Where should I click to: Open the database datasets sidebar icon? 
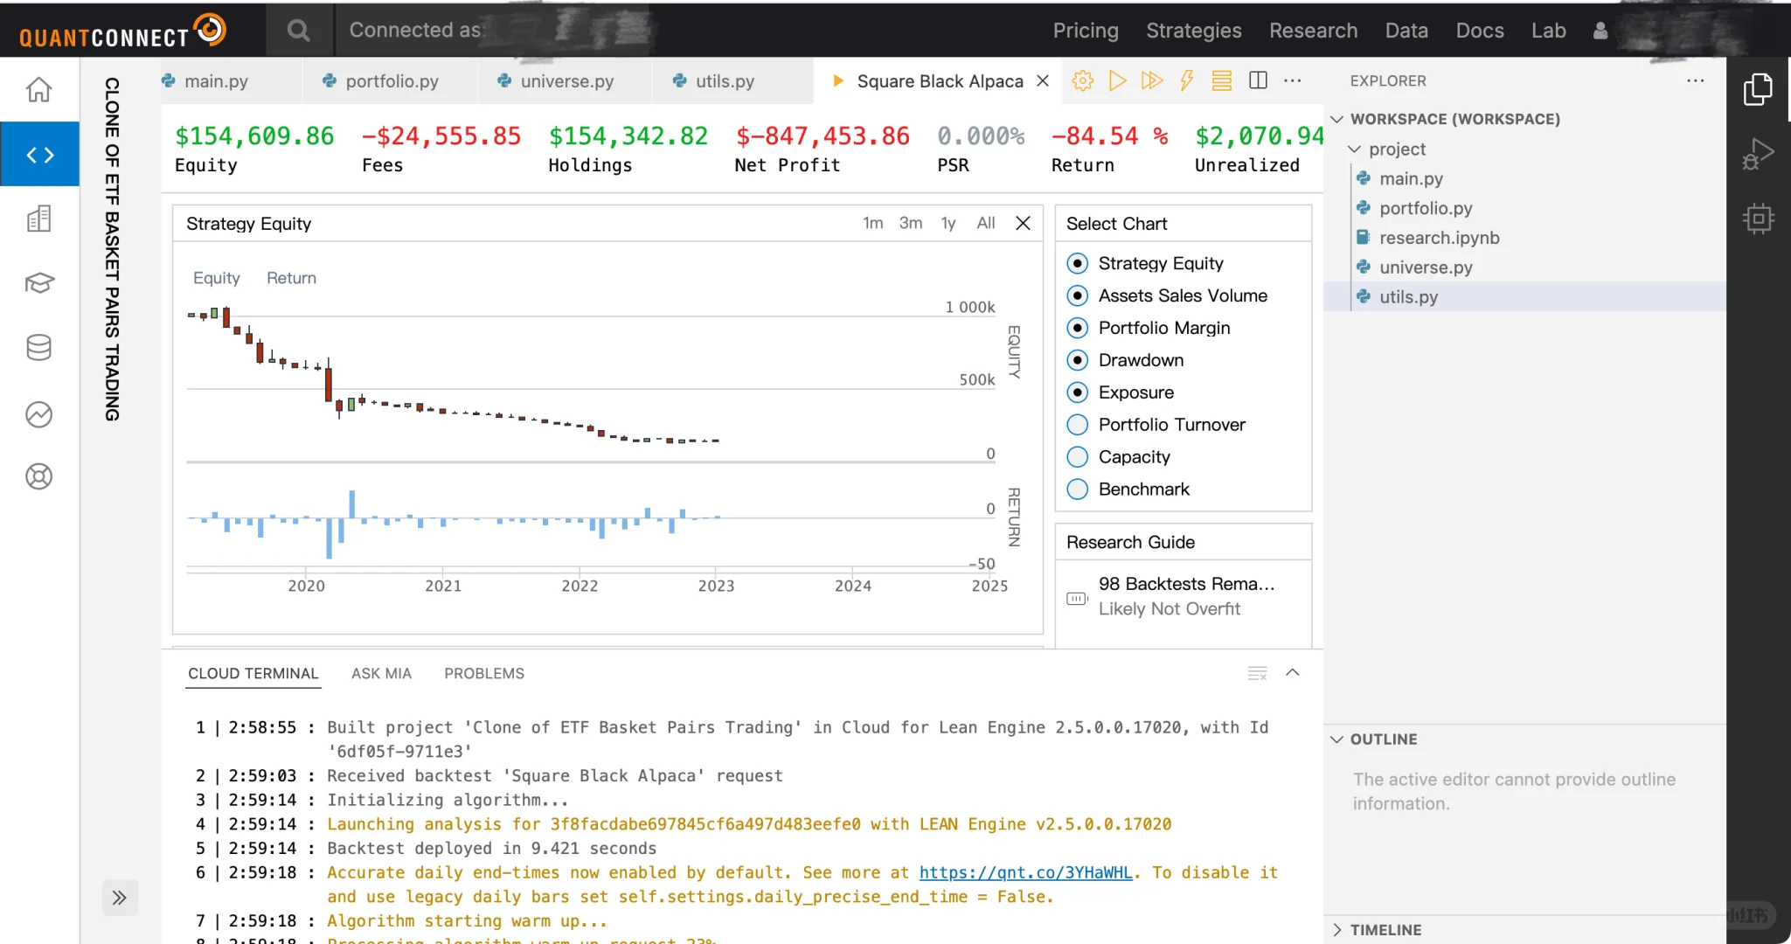[38, 347]
